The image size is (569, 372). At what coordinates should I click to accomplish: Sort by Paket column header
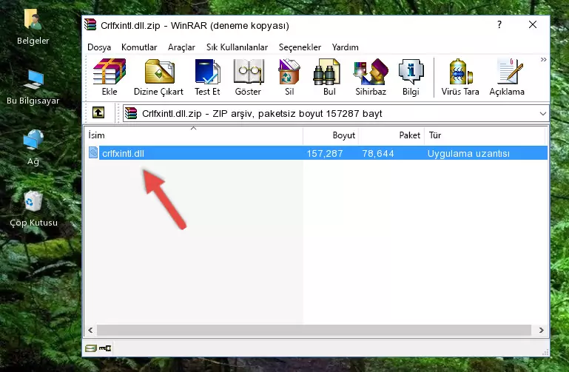(391, 135)
